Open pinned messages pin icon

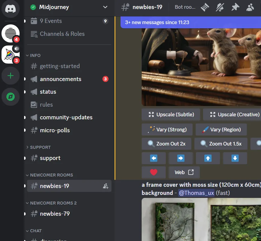pos(235,7)
